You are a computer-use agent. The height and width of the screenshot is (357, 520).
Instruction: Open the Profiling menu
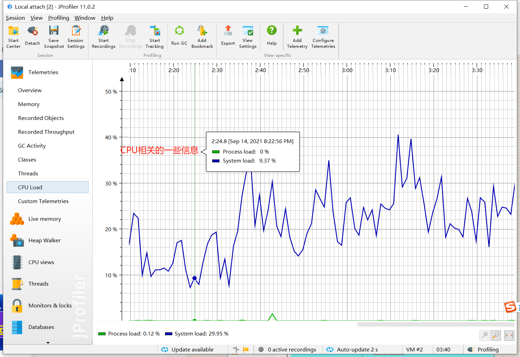(x=58, y=18)
